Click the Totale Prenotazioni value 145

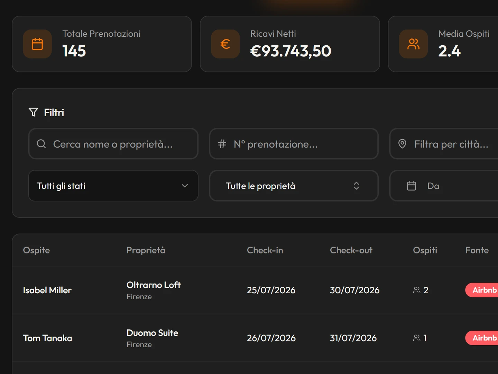click(x=74, y=51)
